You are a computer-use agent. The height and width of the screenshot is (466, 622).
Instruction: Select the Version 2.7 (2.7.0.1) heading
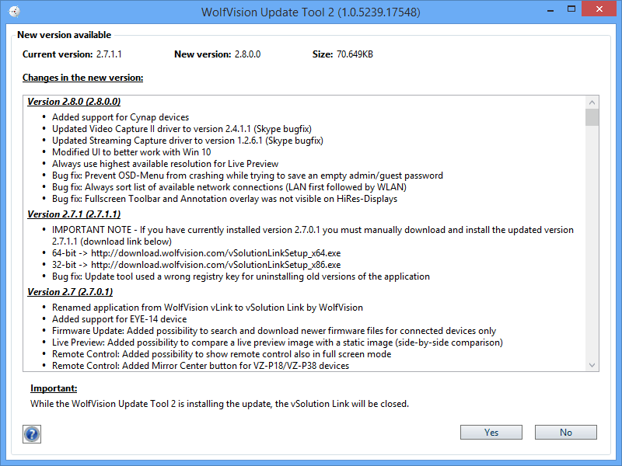pyautogui.click(x=70, y=292)
